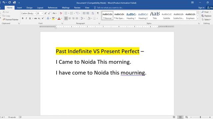Click the Ribbon Display Options icon
The width and height of the screenshot is (213, 119).
tap(192, 3)
